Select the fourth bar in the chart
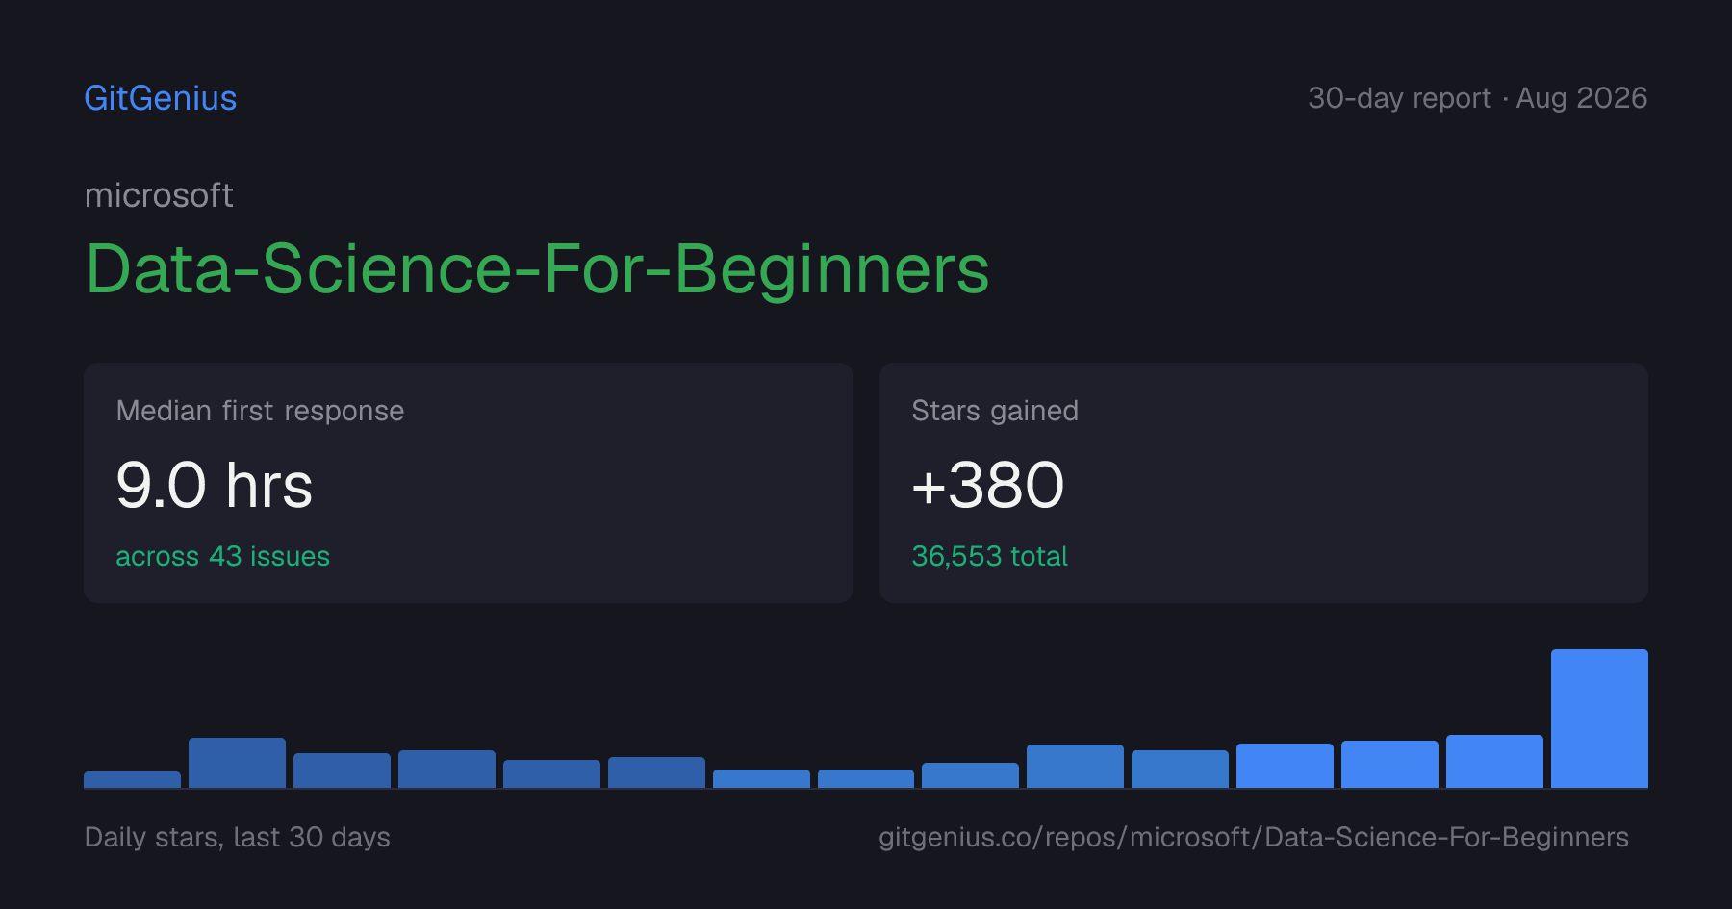1732x909 pixels. [446, 769]
